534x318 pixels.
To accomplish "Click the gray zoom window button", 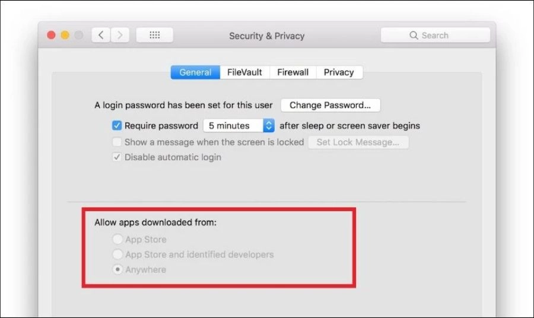I will (79, 35).
